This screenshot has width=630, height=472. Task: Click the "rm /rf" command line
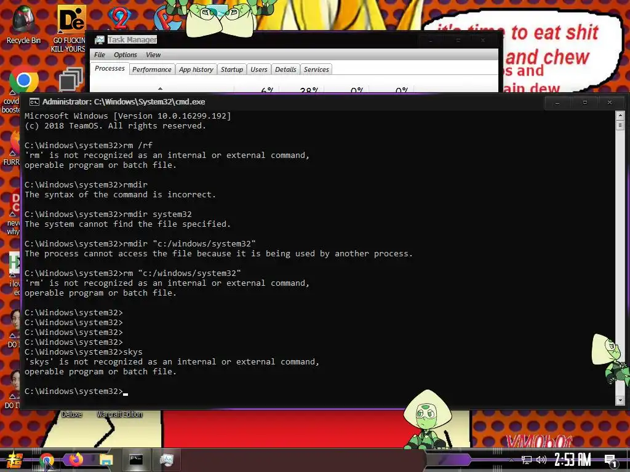tap(89, 145)
